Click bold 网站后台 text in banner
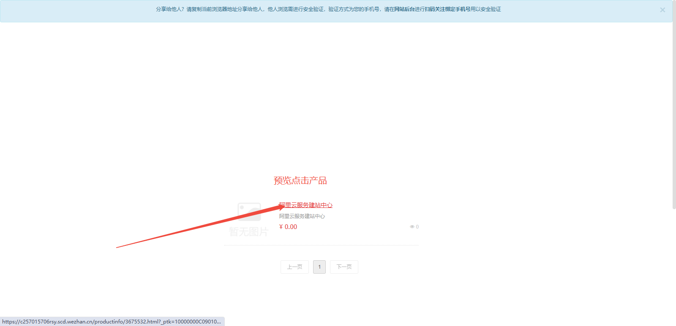 [404, 9]
